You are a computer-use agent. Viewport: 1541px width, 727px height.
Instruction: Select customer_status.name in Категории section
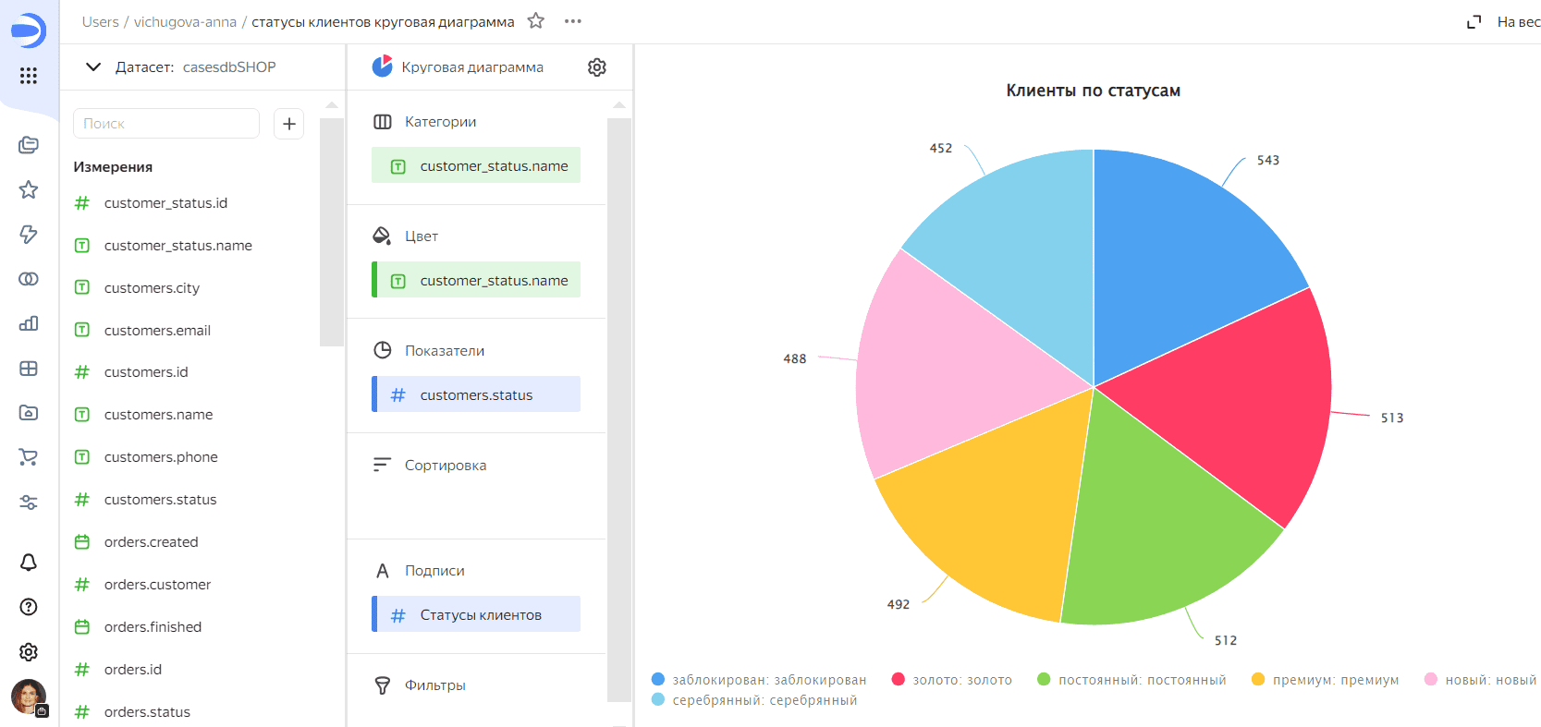[476, 165]
